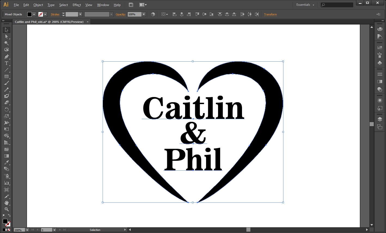
Task: Select the Artboard tool
Action: tap(7, 189)
